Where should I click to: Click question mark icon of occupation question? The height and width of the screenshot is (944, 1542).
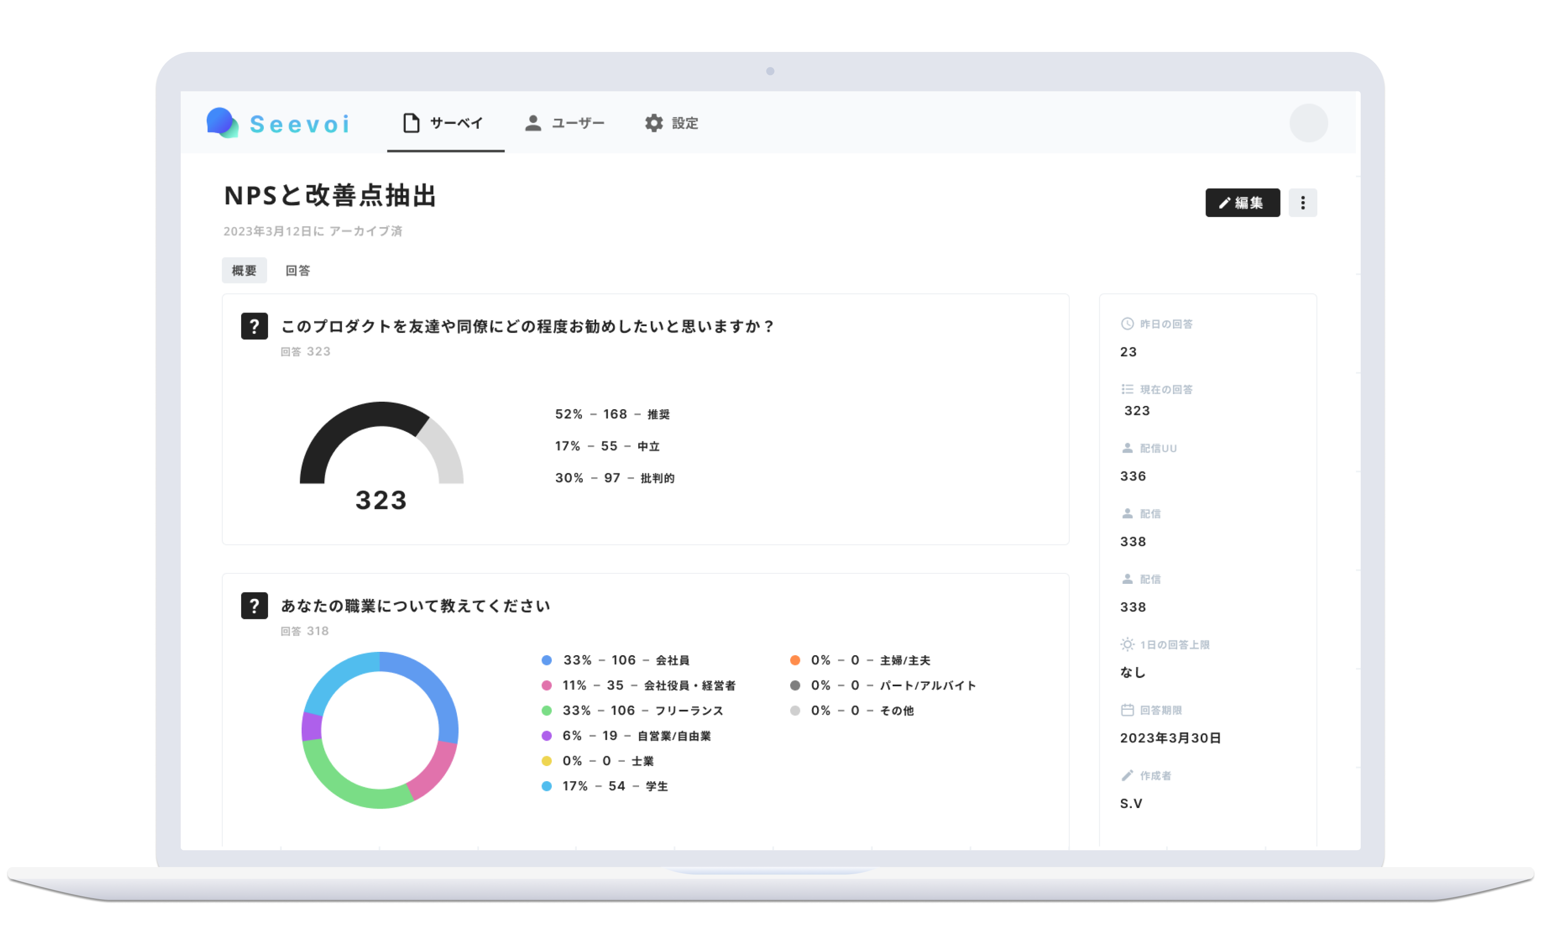(x=254, y=605)
